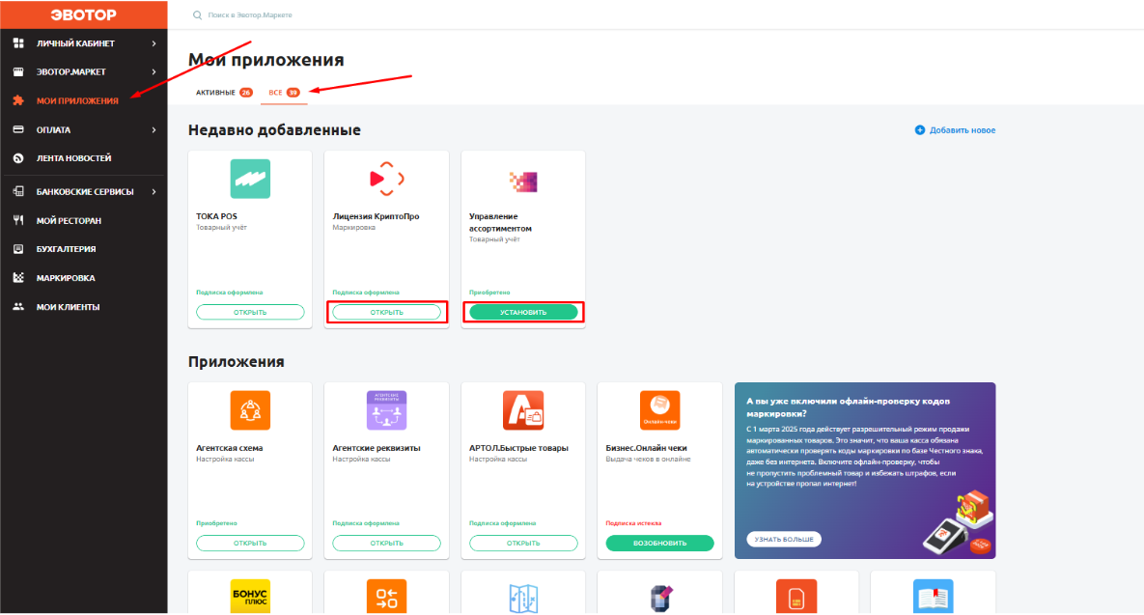
Task: Click the Мои приложения puzzle icon
Action: coord(19,100)
